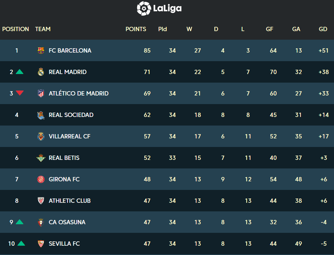
Task: Click green up arrow next to Sevilla position
Action: (x=21, y=243)
